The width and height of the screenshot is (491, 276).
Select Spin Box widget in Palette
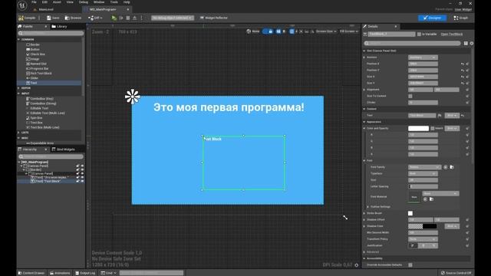tap(35, 118)
